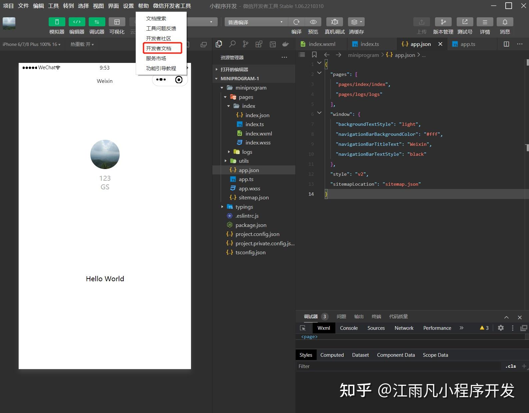Open devtools settings gear
This screenshot has height=413, width=529.
click(x=501, y=328)
